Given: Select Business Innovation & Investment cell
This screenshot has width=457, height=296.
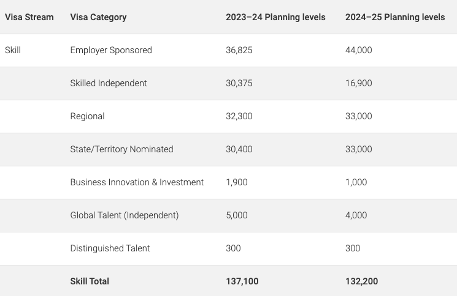Looking at the screenshot, I should tap(137, 182).
